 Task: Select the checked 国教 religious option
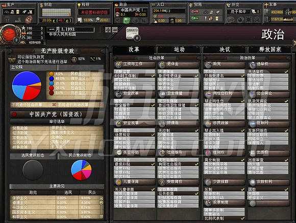(268, 189)
